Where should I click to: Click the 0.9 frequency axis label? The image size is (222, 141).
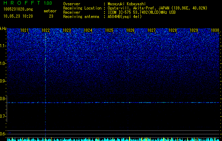pos(3,81)
